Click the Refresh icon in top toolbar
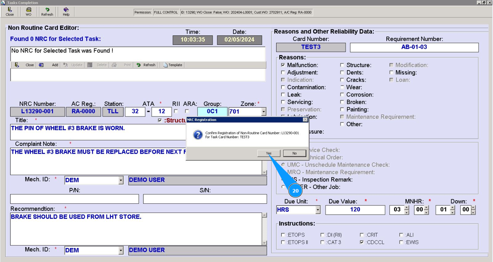This screenshot has height=262, width=493. (47, 12)
